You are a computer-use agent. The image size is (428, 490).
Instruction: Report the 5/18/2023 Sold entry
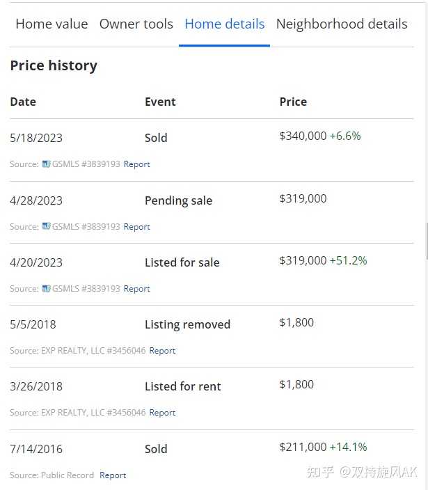coord(137,164)
